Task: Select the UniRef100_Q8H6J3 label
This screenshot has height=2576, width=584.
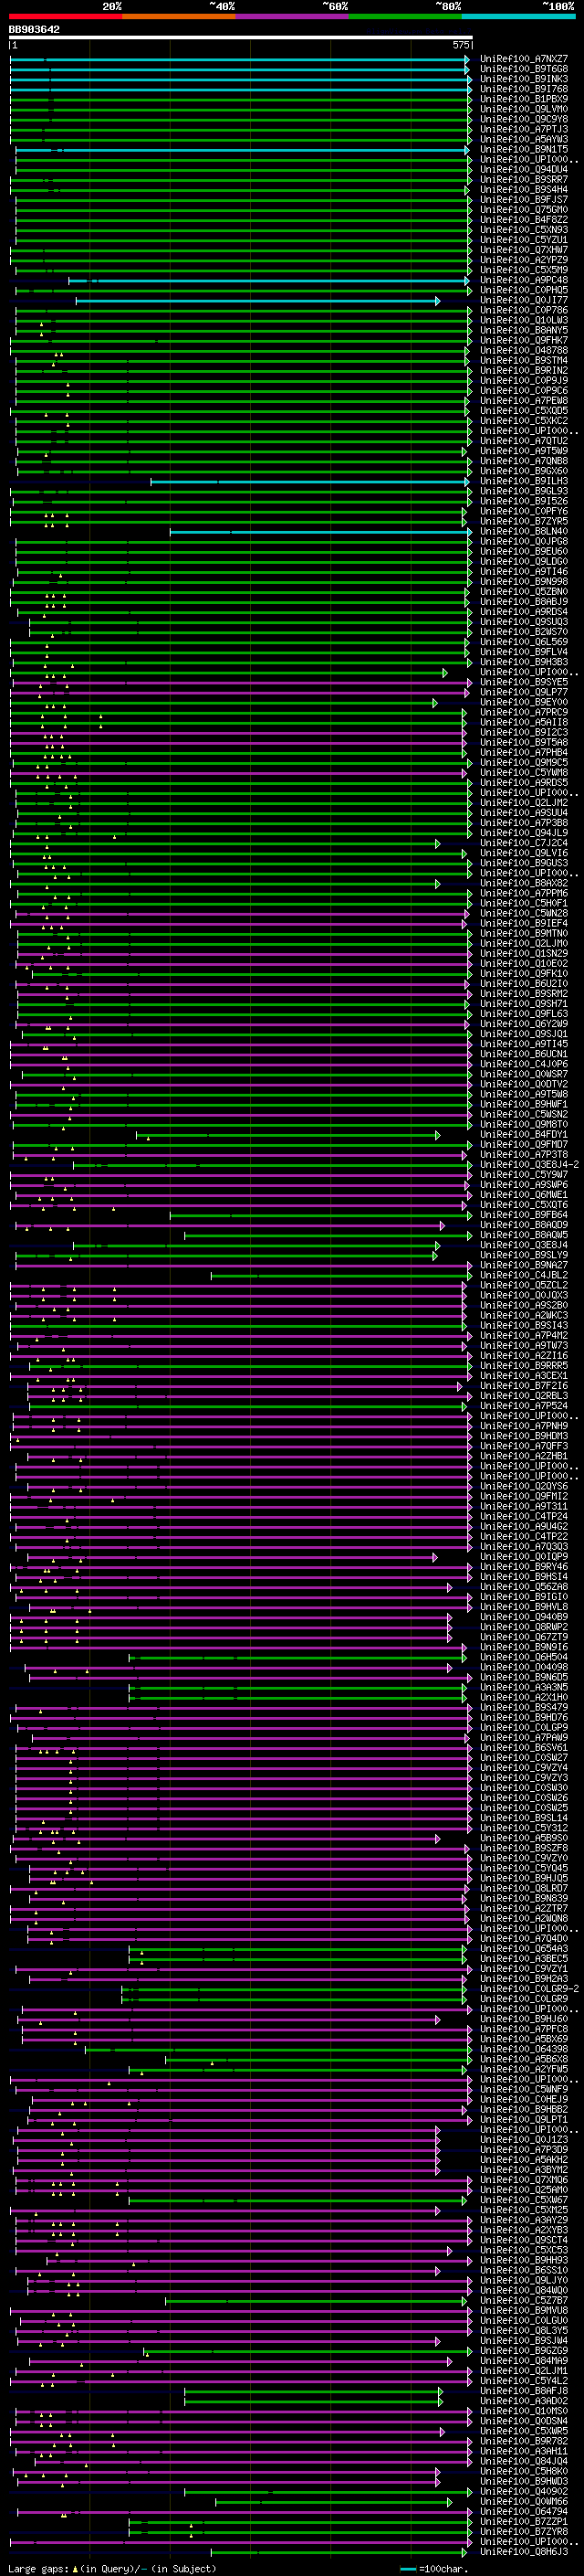Action: pyautogui.click(x=524, y=2552)
